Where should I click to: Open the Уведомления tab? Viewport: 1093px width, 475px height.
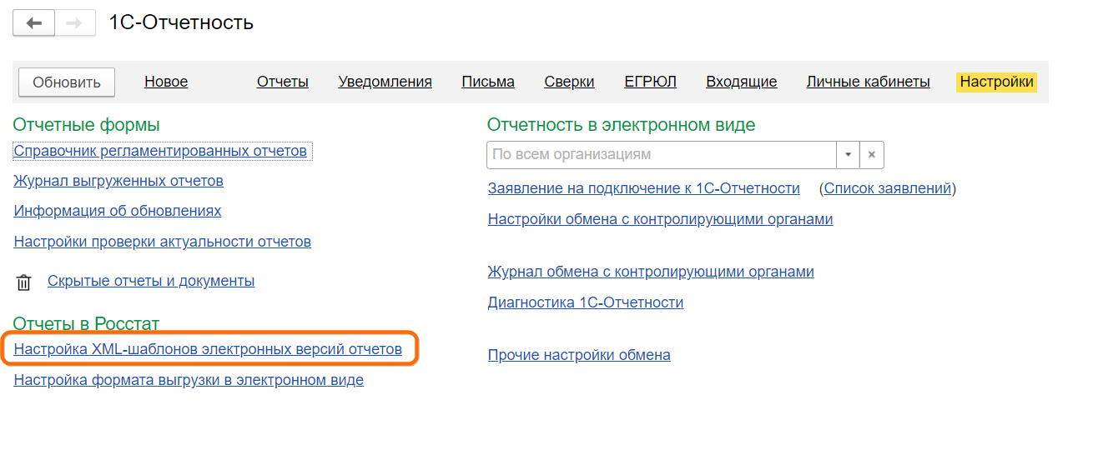(385, 82)
